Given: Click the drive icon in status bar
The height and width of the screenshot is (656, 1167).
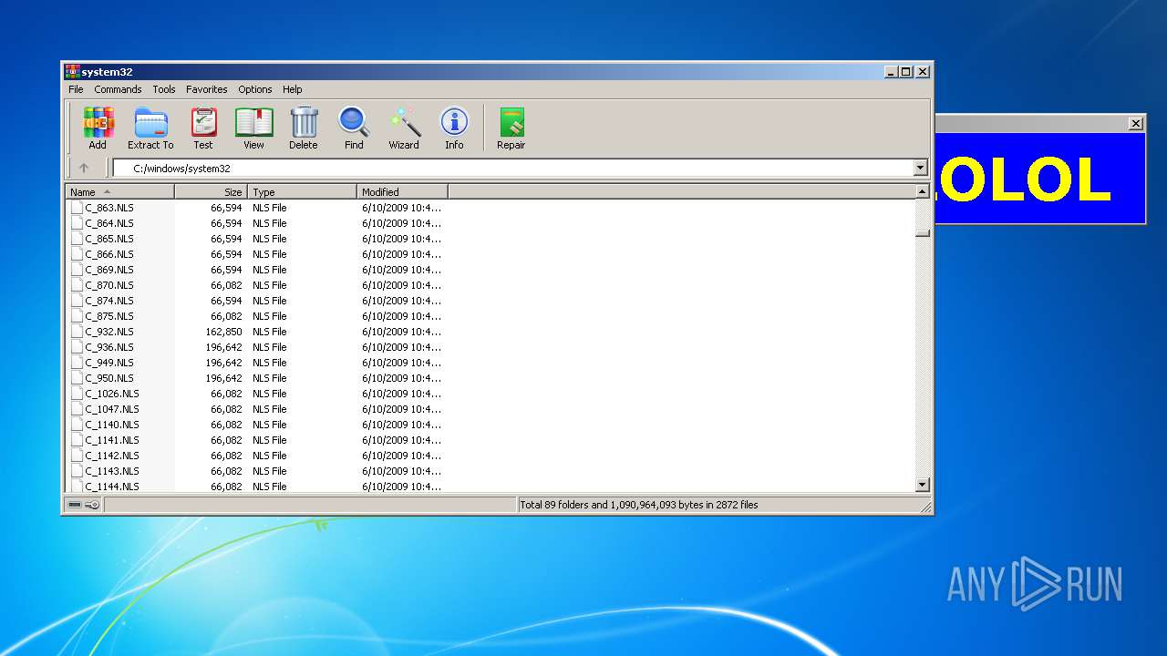Looking at the screenshot, I should click(75, 505).
